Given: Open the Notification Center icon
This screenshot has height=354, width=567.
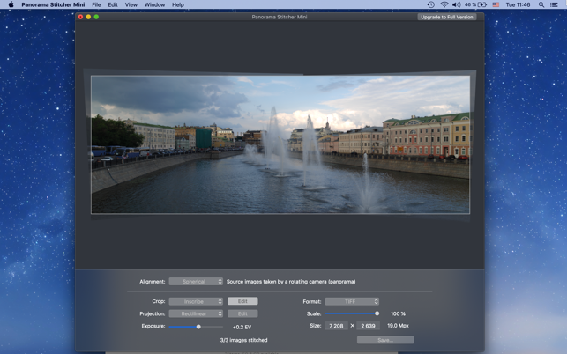Looking at the screenshot, I should click(554, 4).
